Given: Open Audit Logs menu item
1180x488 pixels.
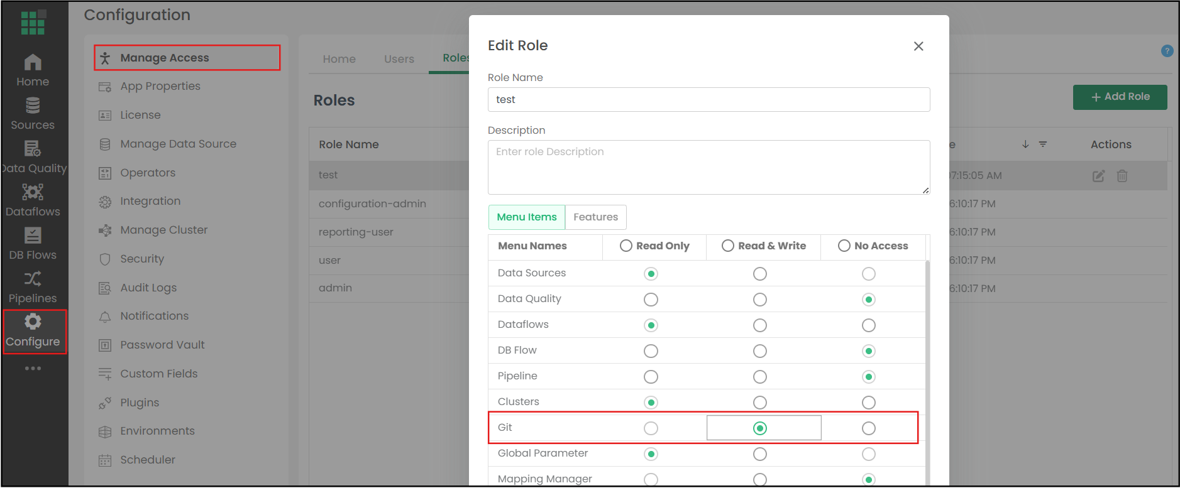Looking at the screenshot, I should pyautogui.click(x=138, y=288).
